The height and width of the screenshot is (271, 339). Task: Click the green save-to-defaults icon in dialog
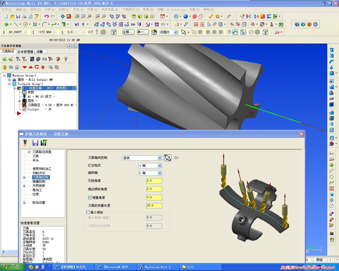coord(44,143)
